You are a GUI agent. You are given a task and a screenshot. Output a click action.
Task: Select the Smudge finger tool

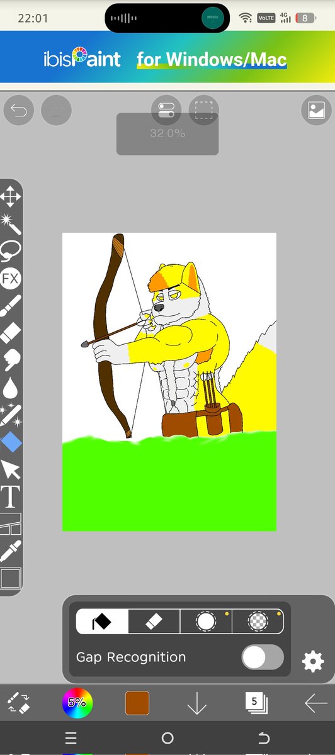click(11, 360)
